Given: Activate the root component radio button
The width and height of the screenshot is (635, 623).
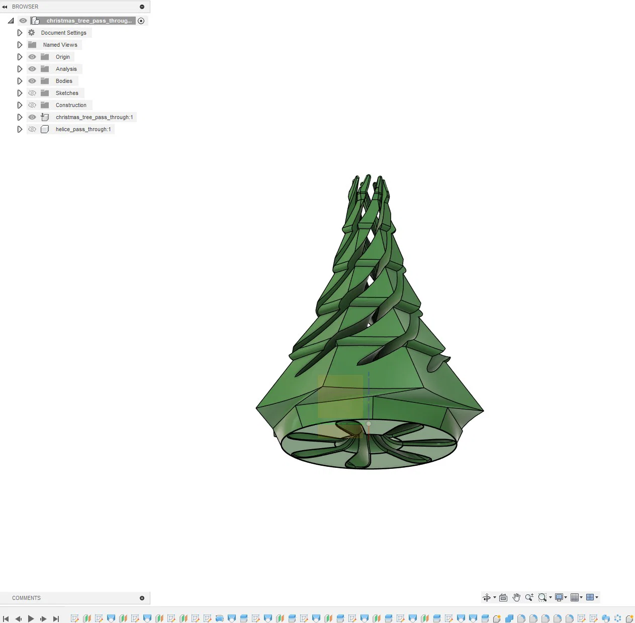Looking at the screenshot, I should (141, 21).
